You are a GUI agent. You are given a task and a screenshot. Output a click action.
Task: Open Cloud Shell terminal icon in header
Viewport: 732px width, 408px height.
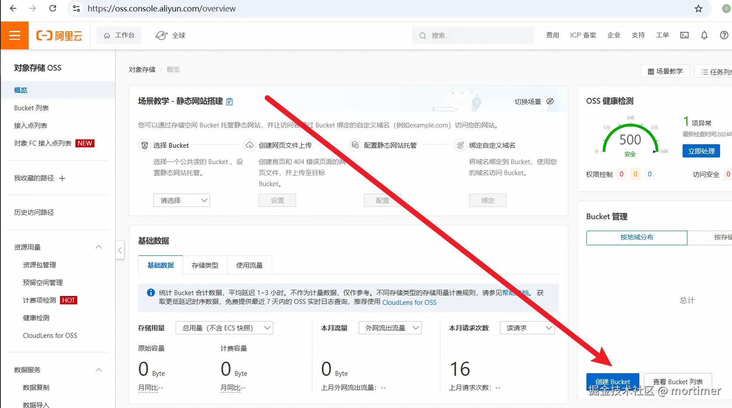click(684, 35)
